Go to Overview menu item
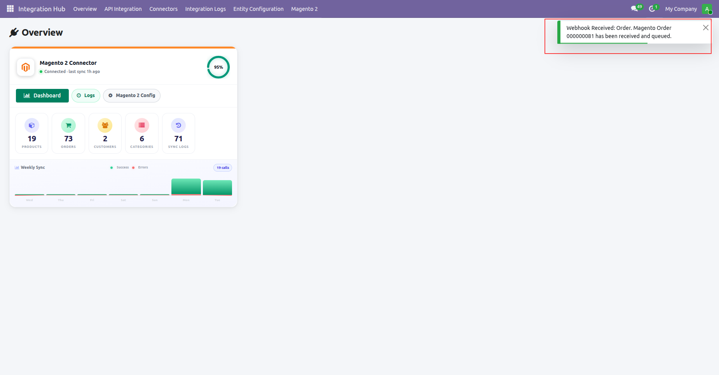This screenshot has width=719, height=375. [85, 9]
